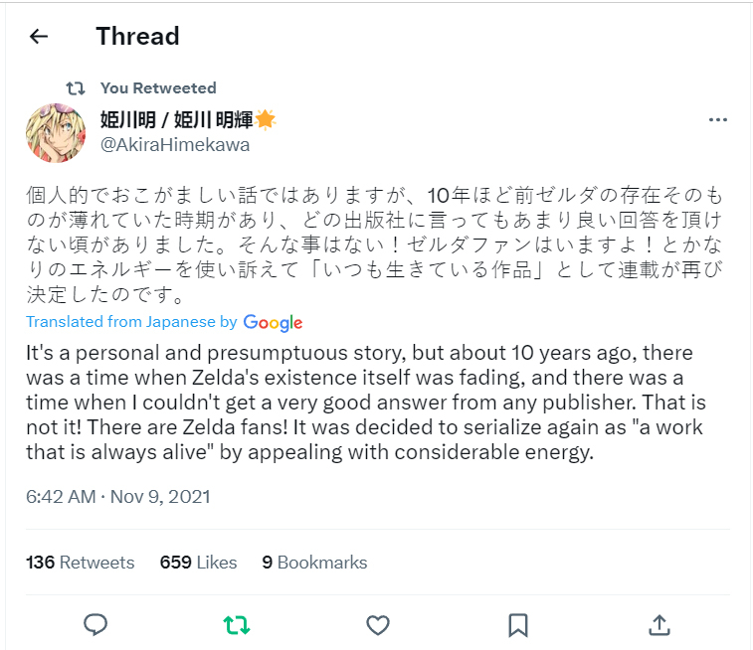Click "Translated from Japanese by" link

pos(131,322)
